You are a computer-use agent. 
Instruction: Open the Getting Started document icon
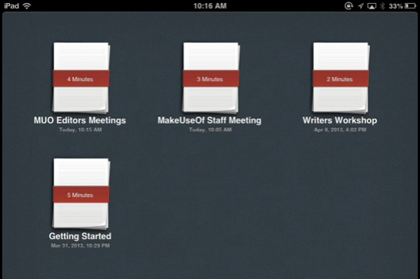click(x=81, y=193)
